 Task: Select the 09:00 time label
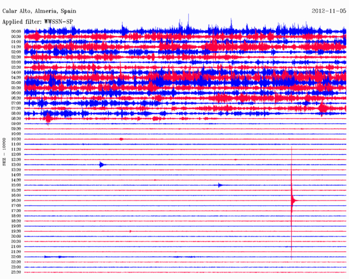pos(16,124)
